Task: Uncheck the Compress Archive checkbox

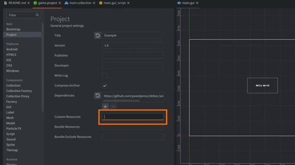Action: (105, 86)
